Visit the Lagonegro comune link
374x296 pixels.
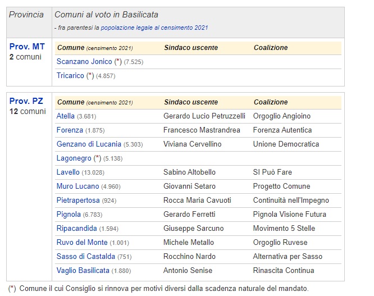tap(74, 158)
